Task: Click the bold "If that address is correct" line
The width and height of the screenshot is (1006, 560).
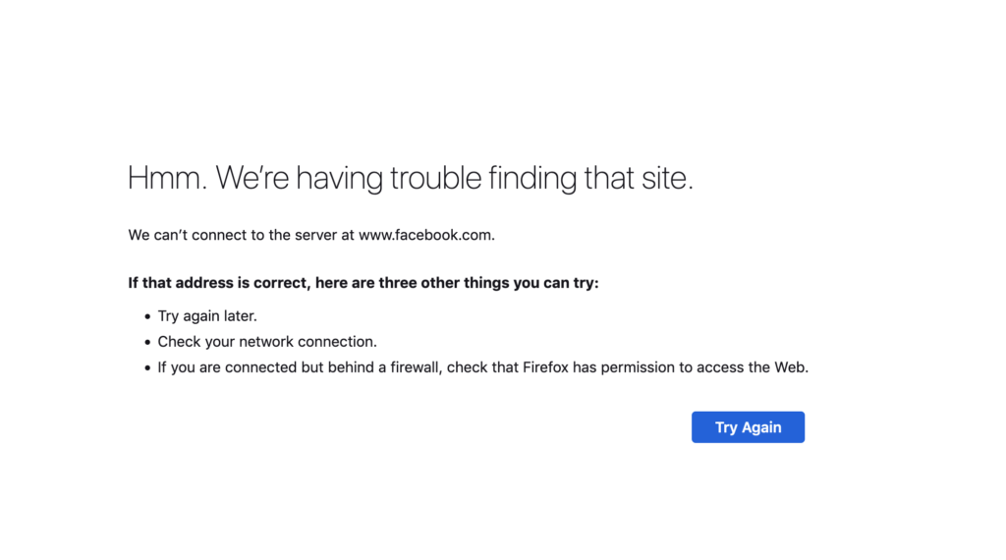Action: (363, 283)
